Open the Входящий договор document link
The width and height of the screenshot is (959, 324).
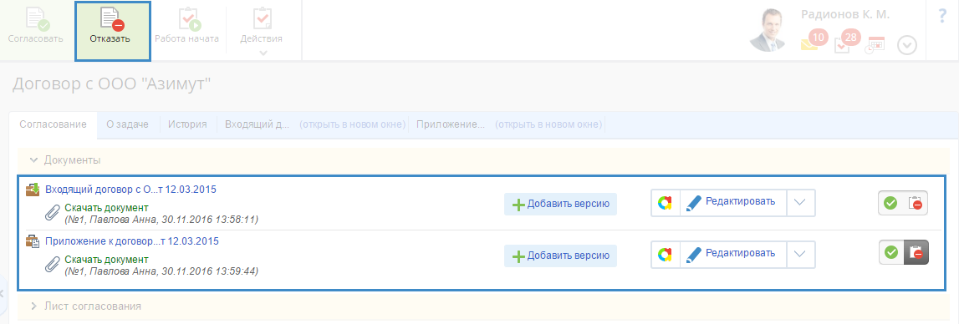click(x=130, y=189)
